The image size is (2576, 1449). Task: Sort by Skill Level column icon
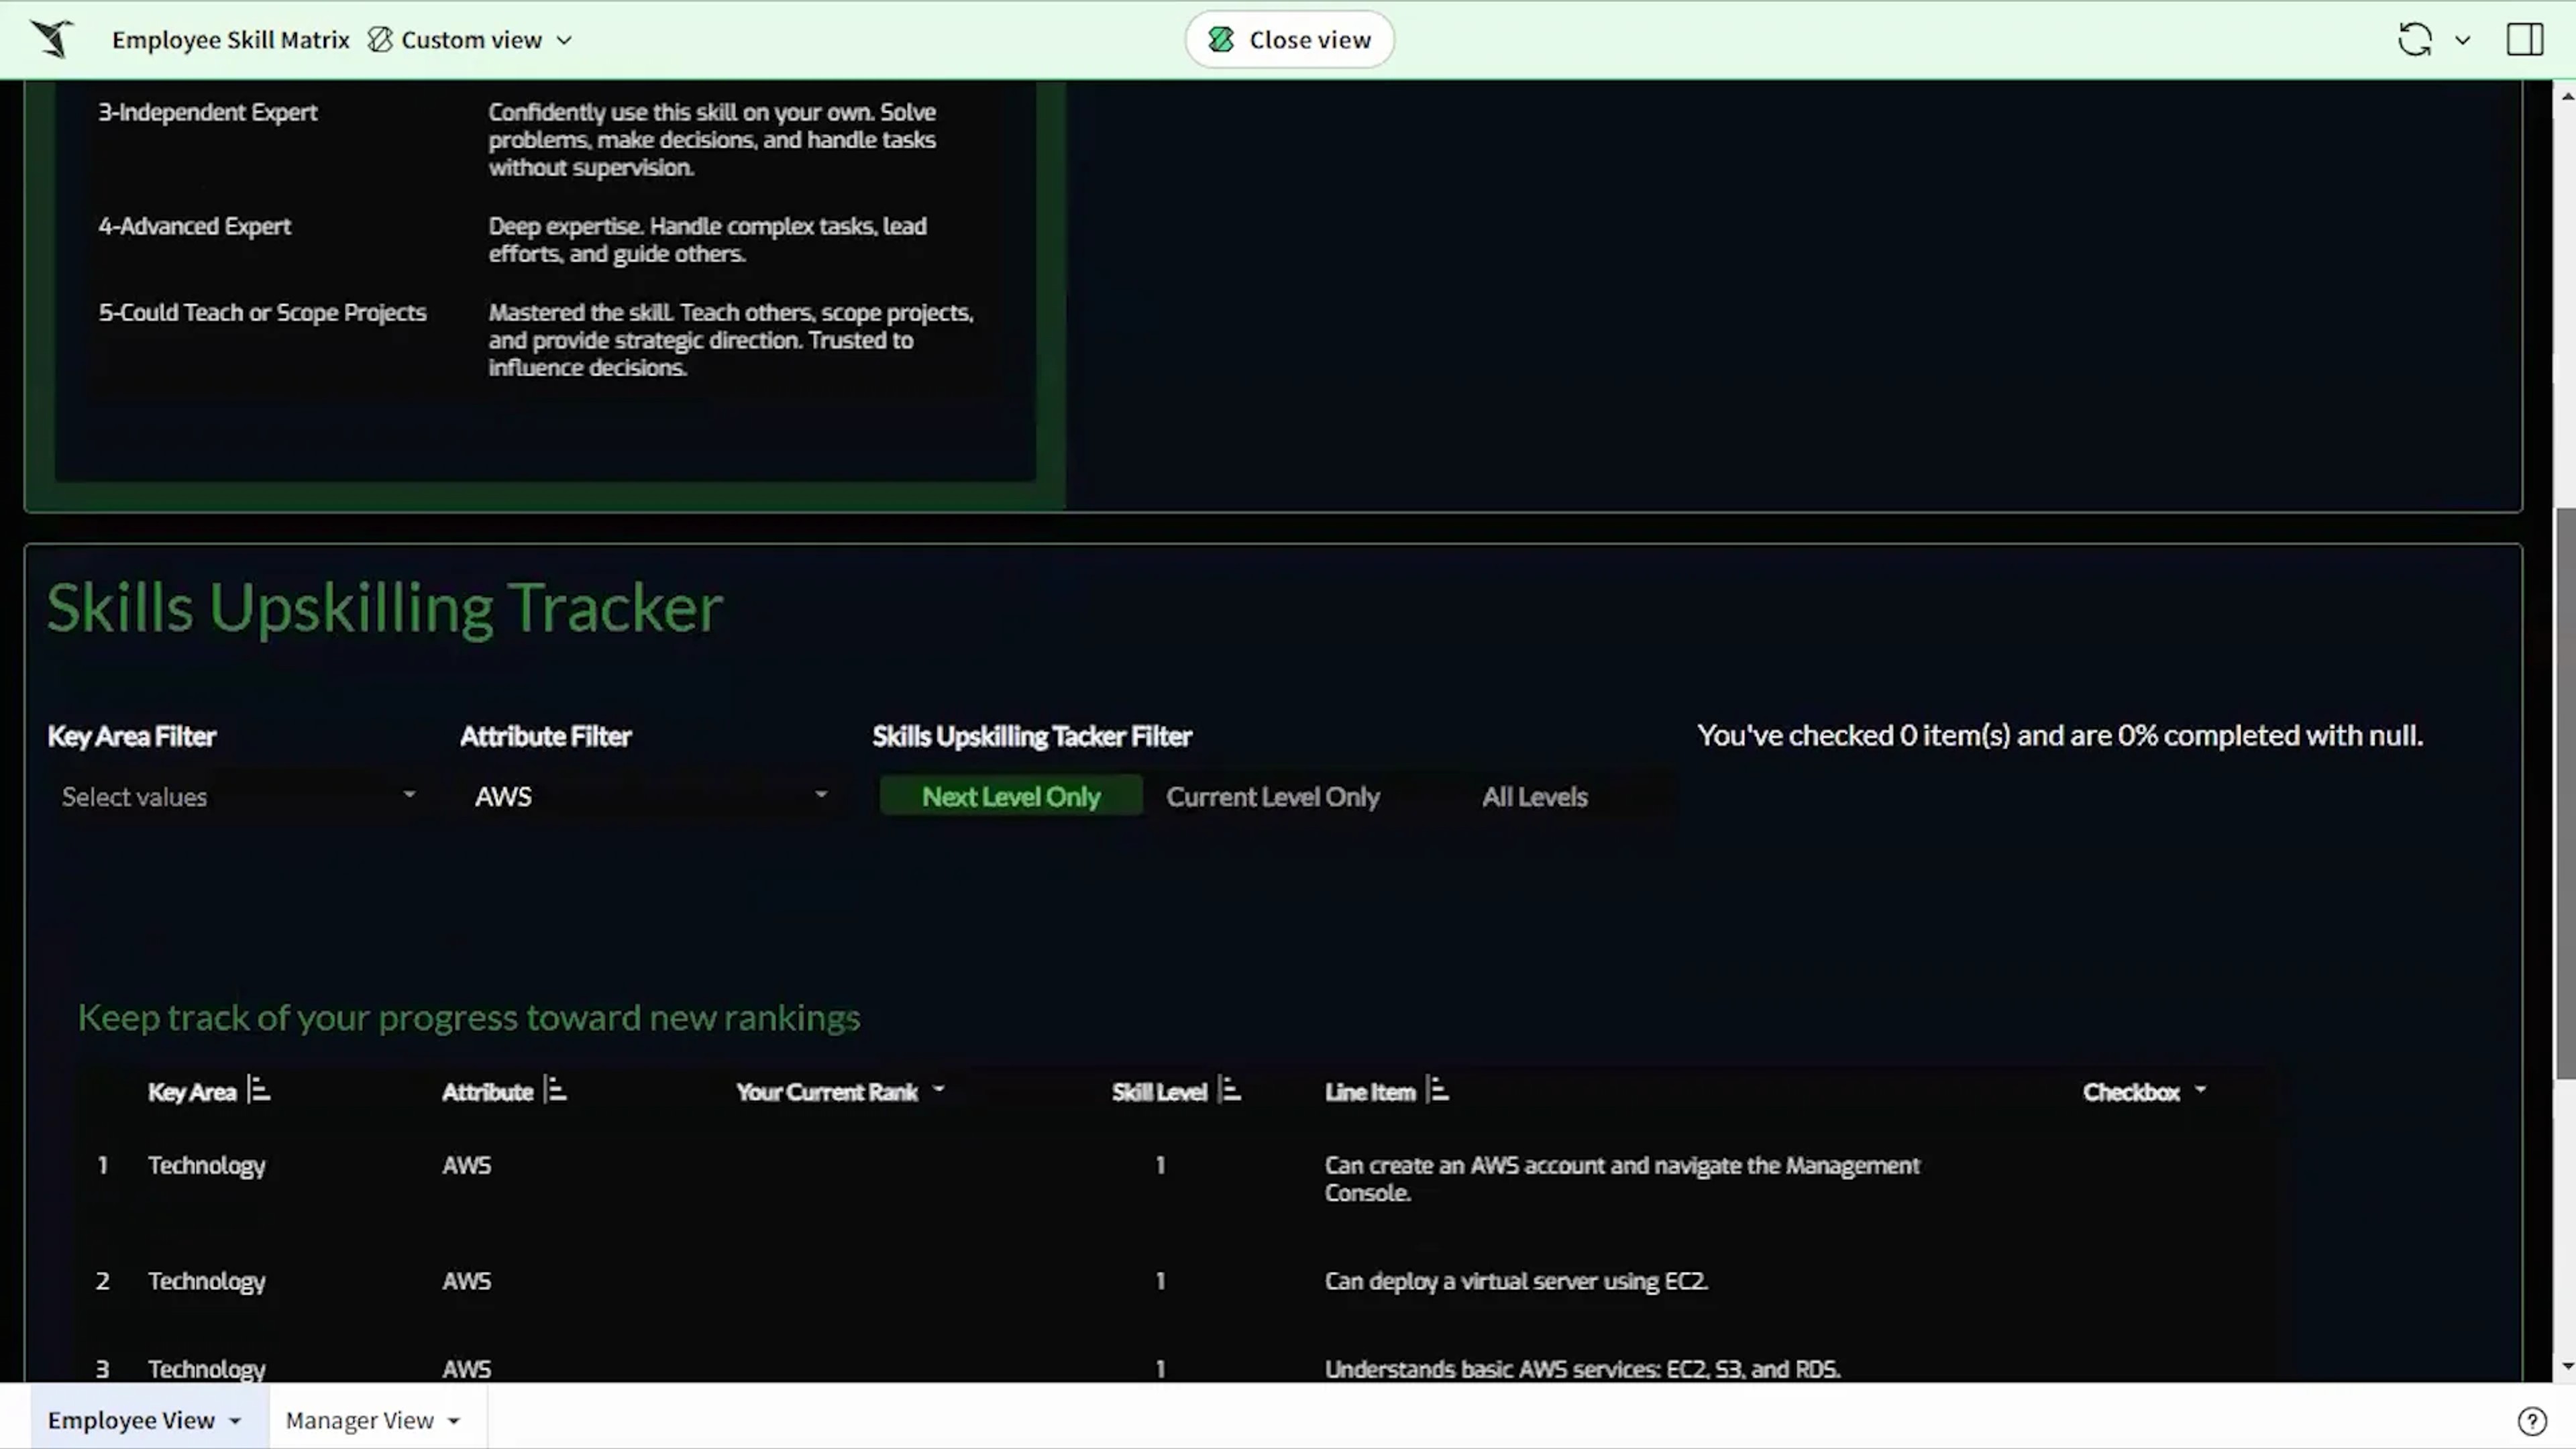pyautogui.click(x=1230, y=1090)
